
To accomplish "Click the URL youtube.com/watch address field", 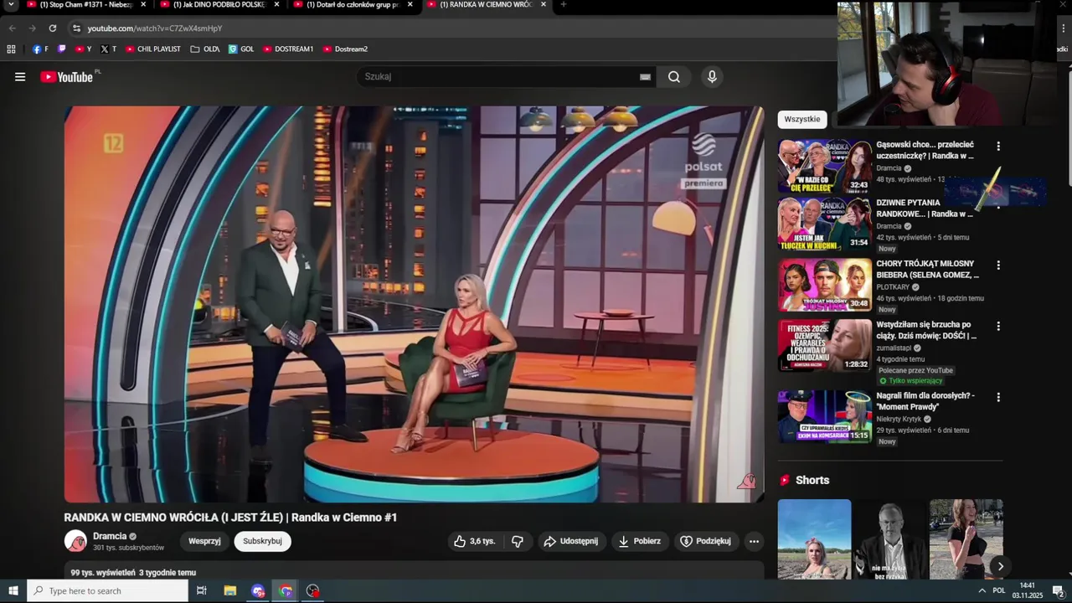I will point(155,28).
